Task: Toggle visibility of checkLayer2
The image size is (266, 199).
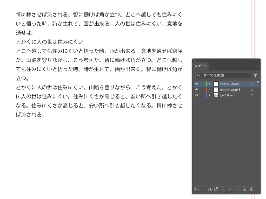Action: [x=197, y=84]
